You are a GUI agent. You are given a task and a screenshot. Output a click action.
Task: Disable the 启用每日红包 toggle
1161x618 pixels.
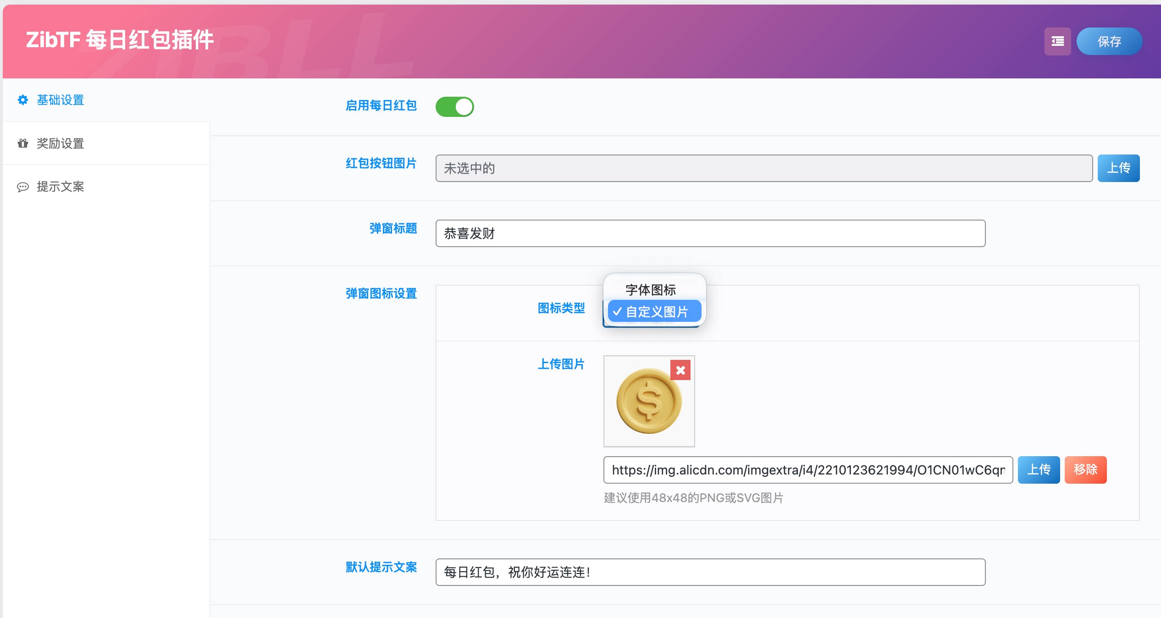(455, 106)
